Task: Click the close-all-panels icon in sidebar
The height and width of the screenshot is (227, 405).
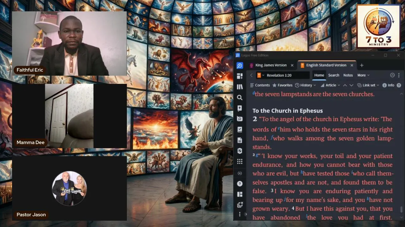Action: [240, 205]
